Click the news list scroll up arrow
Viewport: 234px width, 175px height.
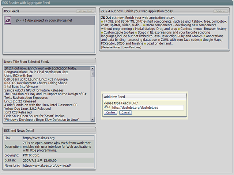[93, 69]
